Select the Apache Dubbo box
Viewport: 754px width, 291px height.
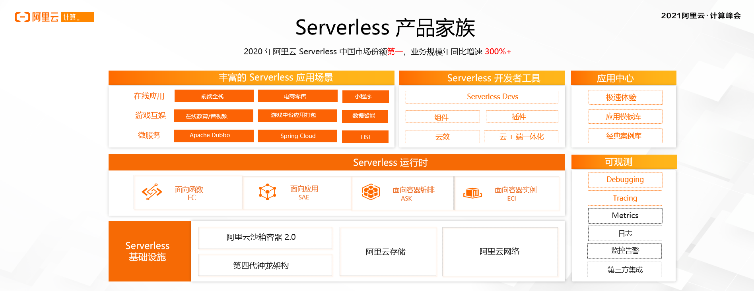tap(214, 136)
